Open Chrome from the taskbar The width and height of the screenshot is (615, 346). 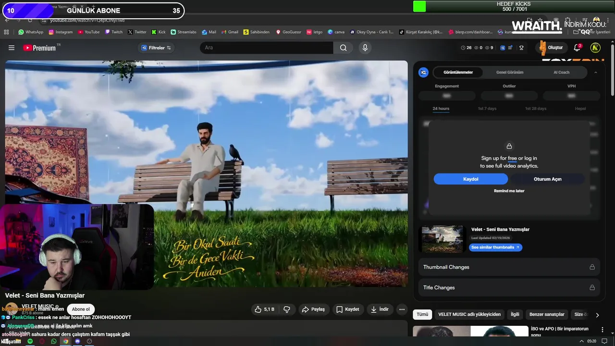pyautogui.click(x=65, y=341)
